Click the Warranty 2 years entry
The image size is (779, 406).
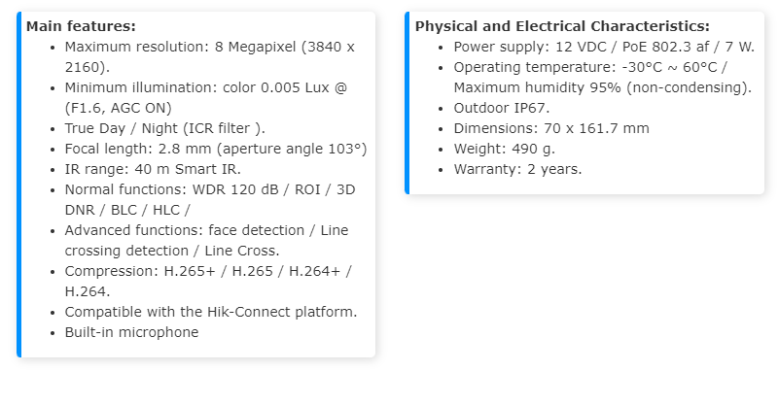coord(517,169)
